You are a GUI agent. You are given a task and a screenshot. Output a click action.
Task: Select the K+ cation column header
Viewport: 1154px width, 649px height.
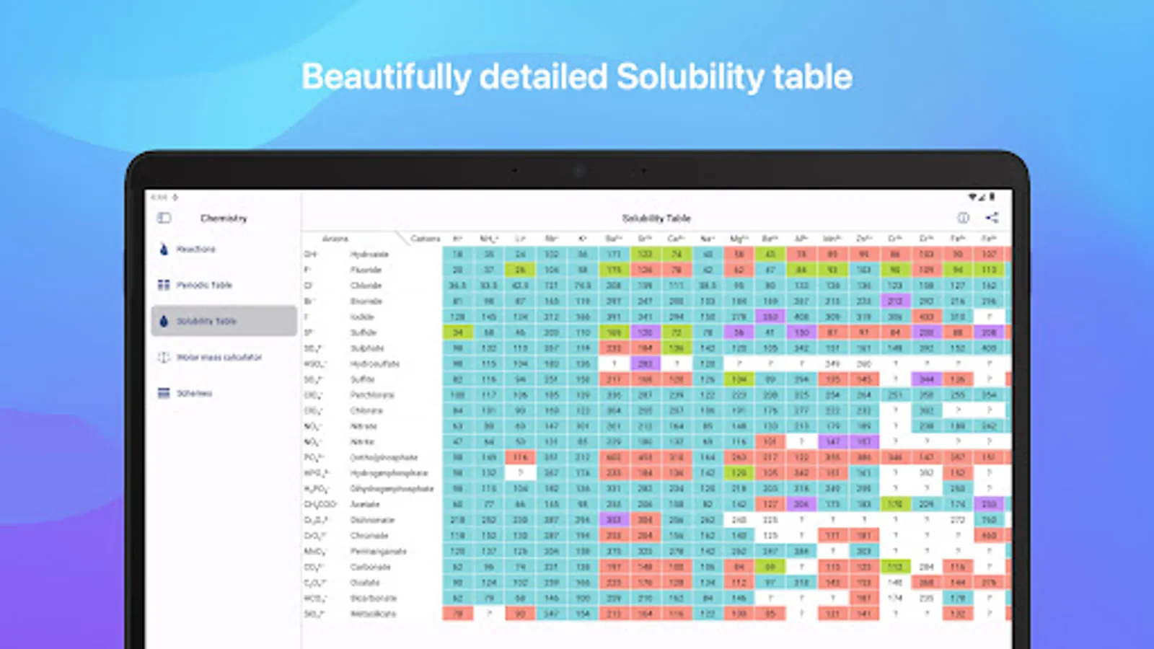[582, 239]
